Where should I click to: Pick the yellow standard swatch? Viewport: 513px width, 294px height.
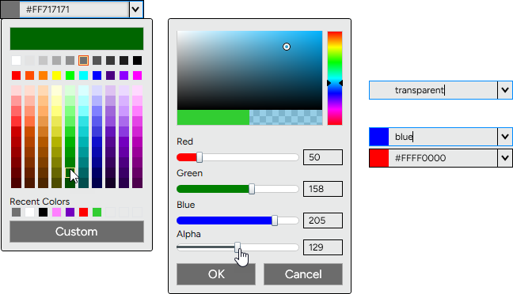coord(56,75)
